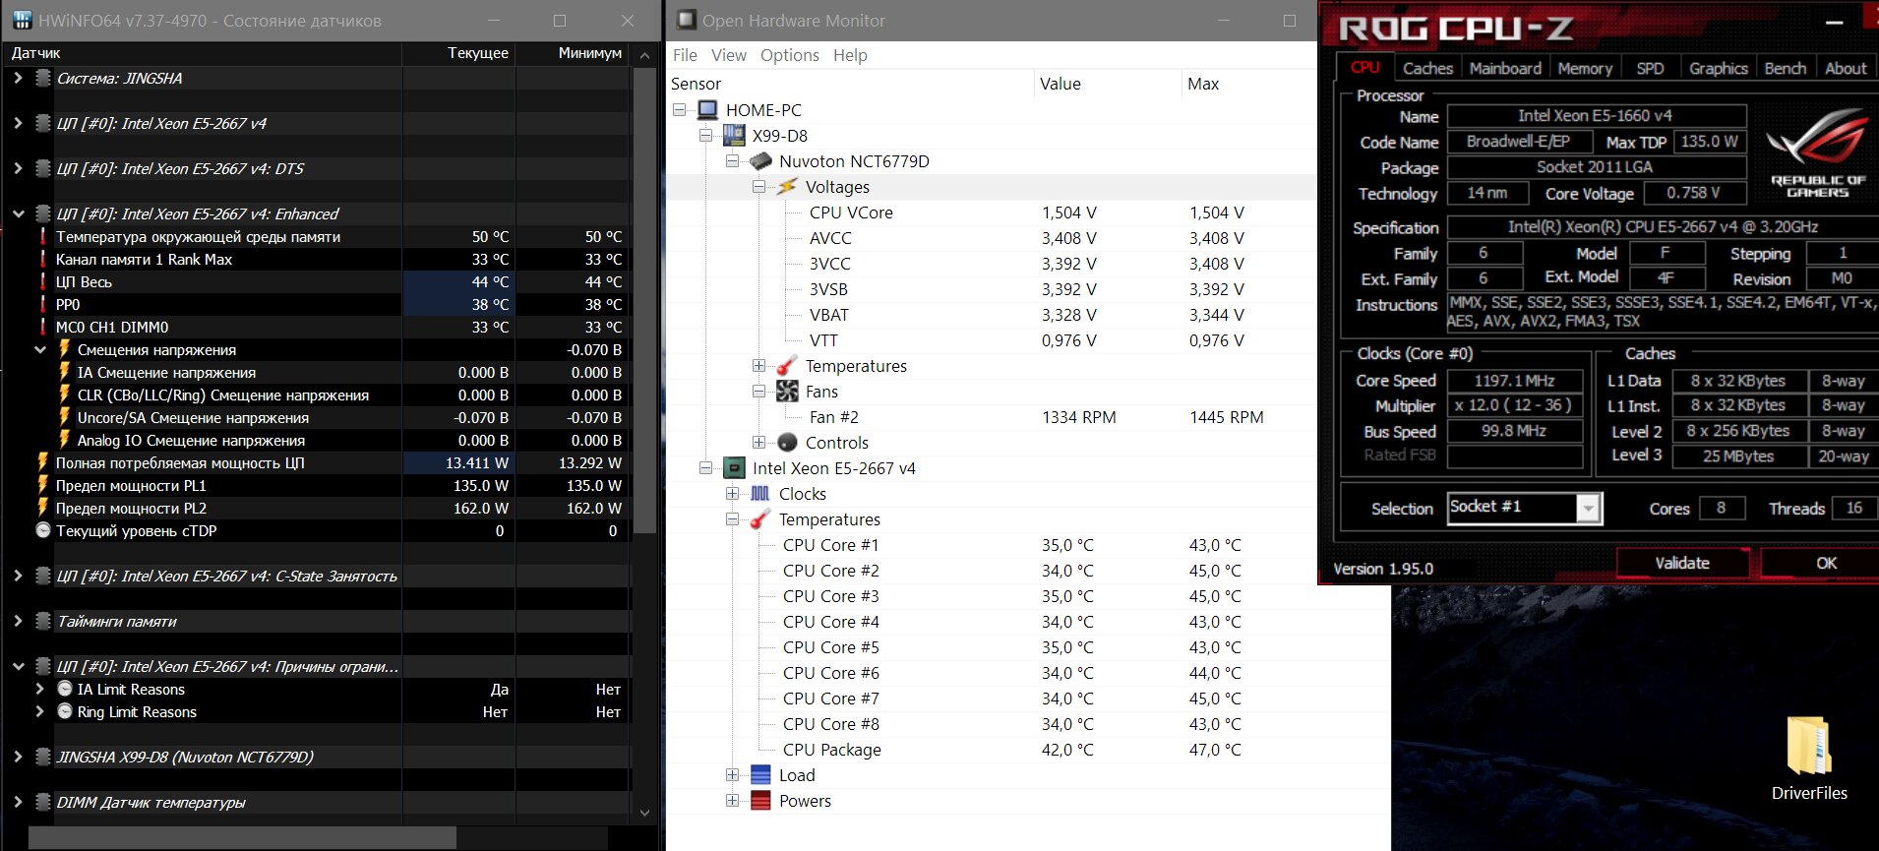Click the Nuvoton NCT6779D chip icon
This screenshot has height=851, width=1879.
click(x=760, y=161)
